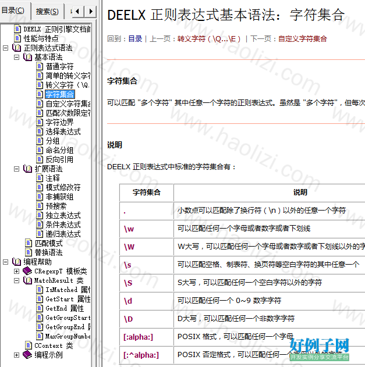
Task: Click the open book icon of 正则表达式语法
Action: (17, 48)
